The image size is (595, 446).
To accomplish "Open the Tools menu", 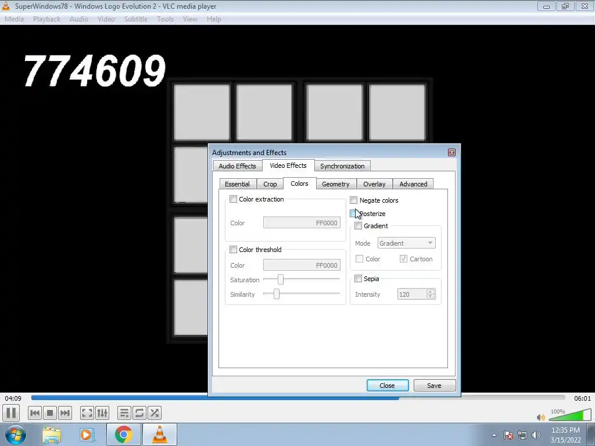I will pos(165,19).
